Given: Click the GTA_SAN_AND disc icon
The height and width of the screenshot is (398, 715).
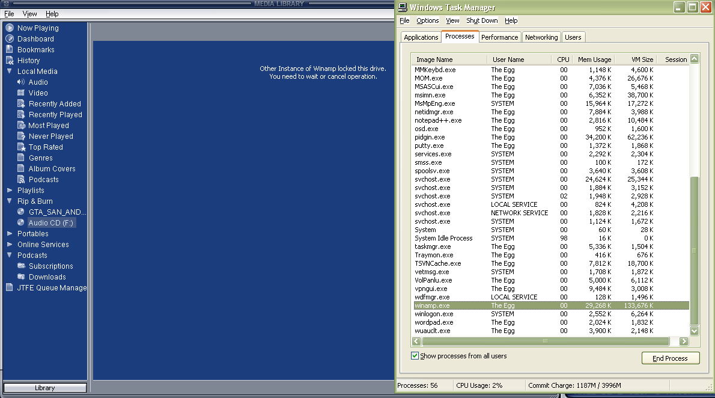Looking at the screenshot, I should pyautogui.click(x=21, y=212).
